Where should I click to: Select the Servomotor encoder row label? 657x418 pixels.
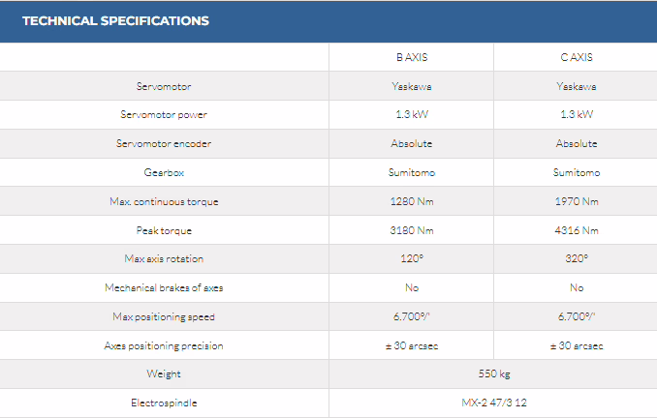point(164,144)
